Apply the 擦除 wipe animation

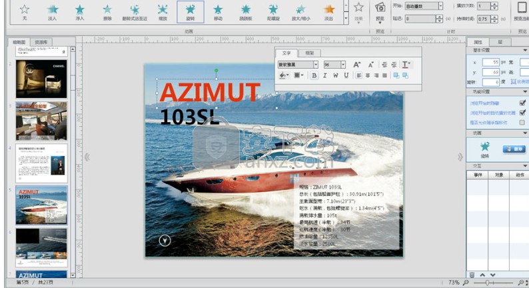(x=107, y=12)
